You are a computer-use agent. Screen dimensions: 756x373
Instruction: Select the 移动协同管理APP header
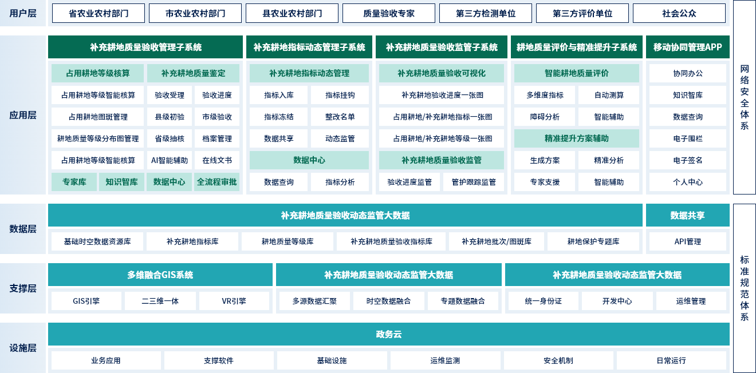click(687, 47)
